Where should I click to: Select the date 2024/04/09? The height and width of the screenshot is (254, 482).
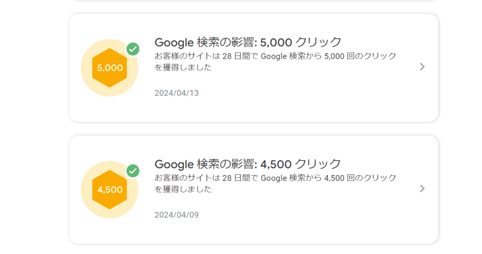[x=177, y=215]
